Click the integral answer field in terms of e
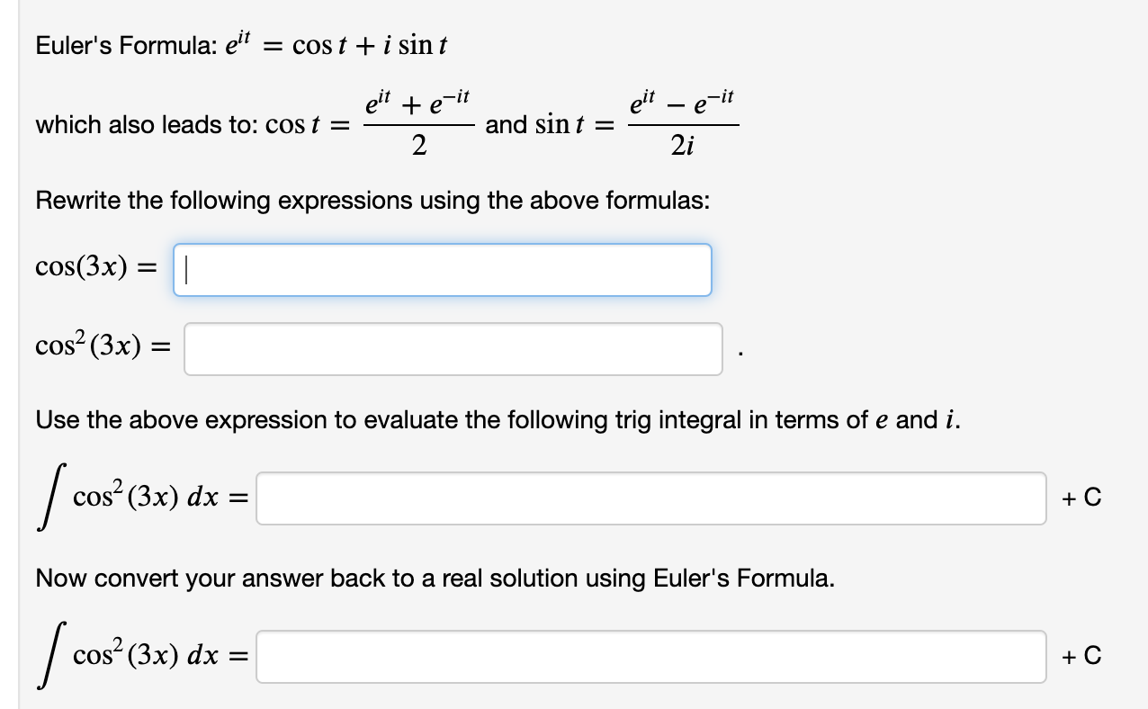This screenshot has width=1148, height=709. [x=648, y=498]
